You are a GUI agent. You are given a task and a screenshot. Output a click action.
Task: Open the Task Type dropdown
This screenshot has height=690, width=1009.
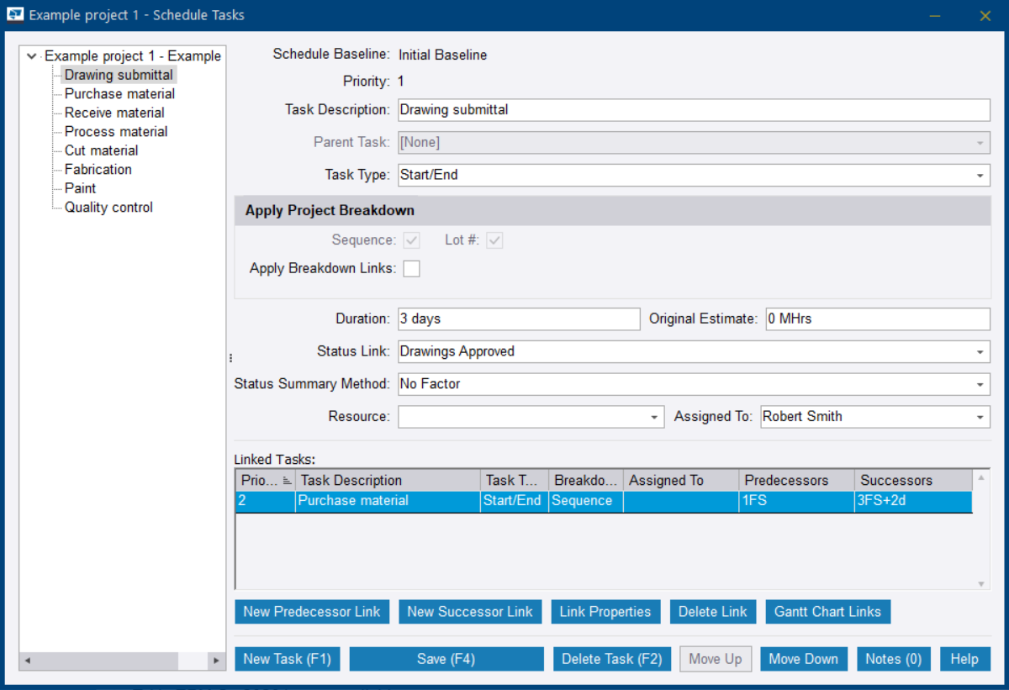click(x=980, y=175)
